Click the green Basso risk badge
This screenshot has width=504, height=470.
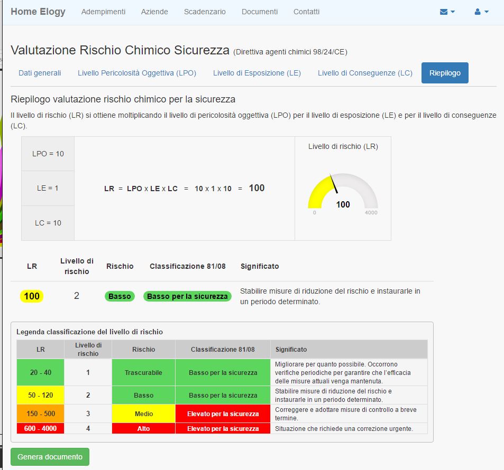[x=120, y=296]
